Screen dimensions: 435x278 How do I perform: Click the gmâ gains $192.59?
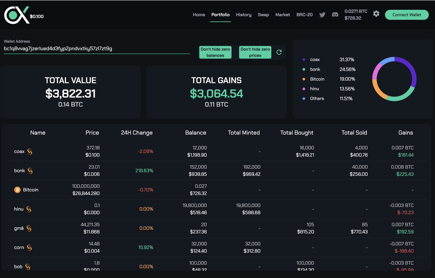pyautogui.click(x=405, y=232)
